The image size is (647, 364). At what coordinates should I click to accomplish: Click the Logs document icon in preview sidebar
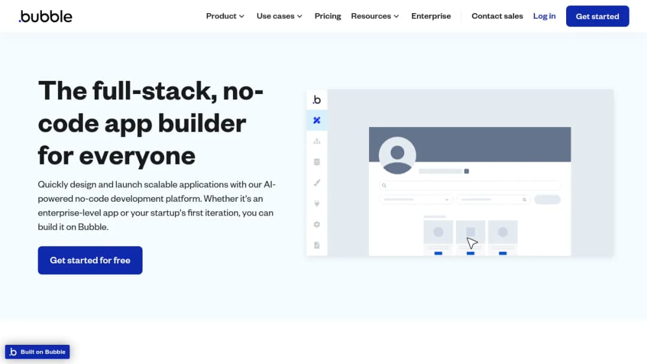tap(317, 245)
